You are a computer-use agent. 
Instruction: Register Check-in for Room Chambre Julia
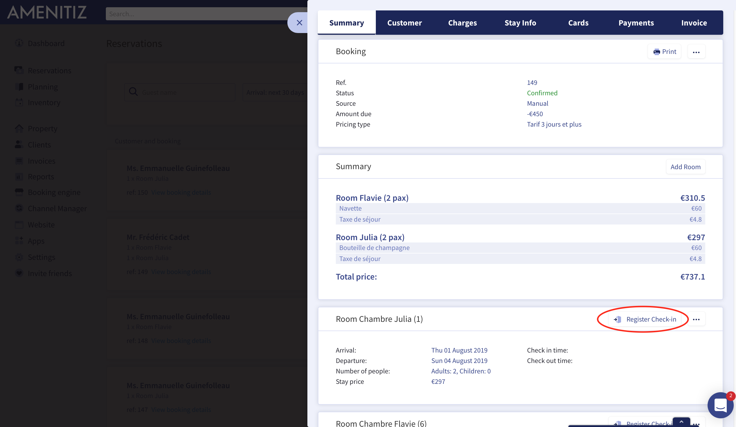pyautogui.click(x=645, y=319)
